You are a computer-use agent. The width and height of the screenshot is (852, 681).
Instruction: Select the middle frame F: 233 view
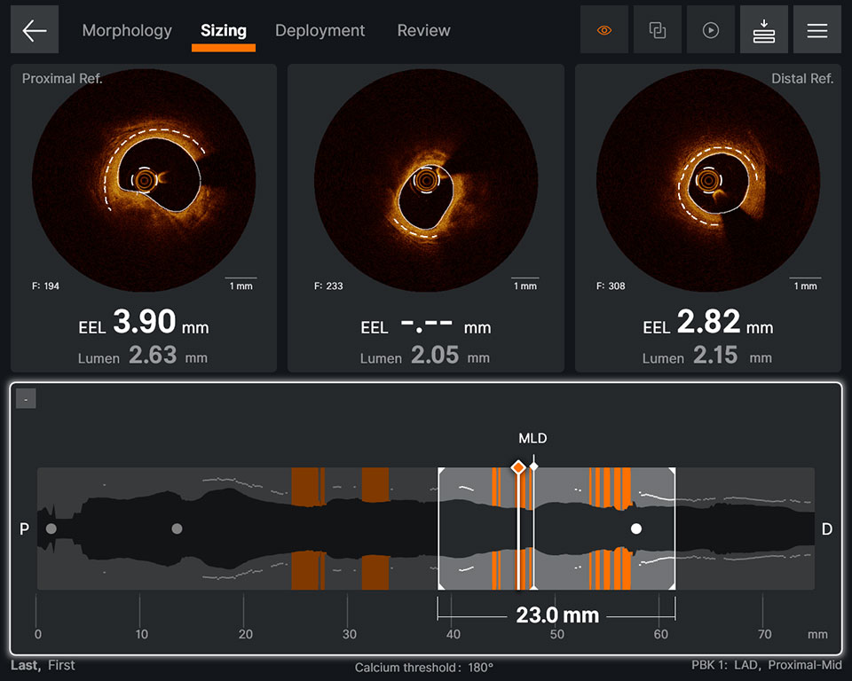tap(425, 177)
